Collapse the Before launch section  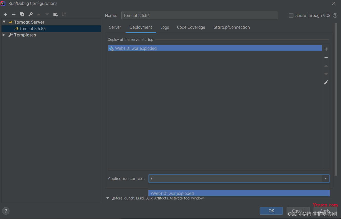point(108,198)
